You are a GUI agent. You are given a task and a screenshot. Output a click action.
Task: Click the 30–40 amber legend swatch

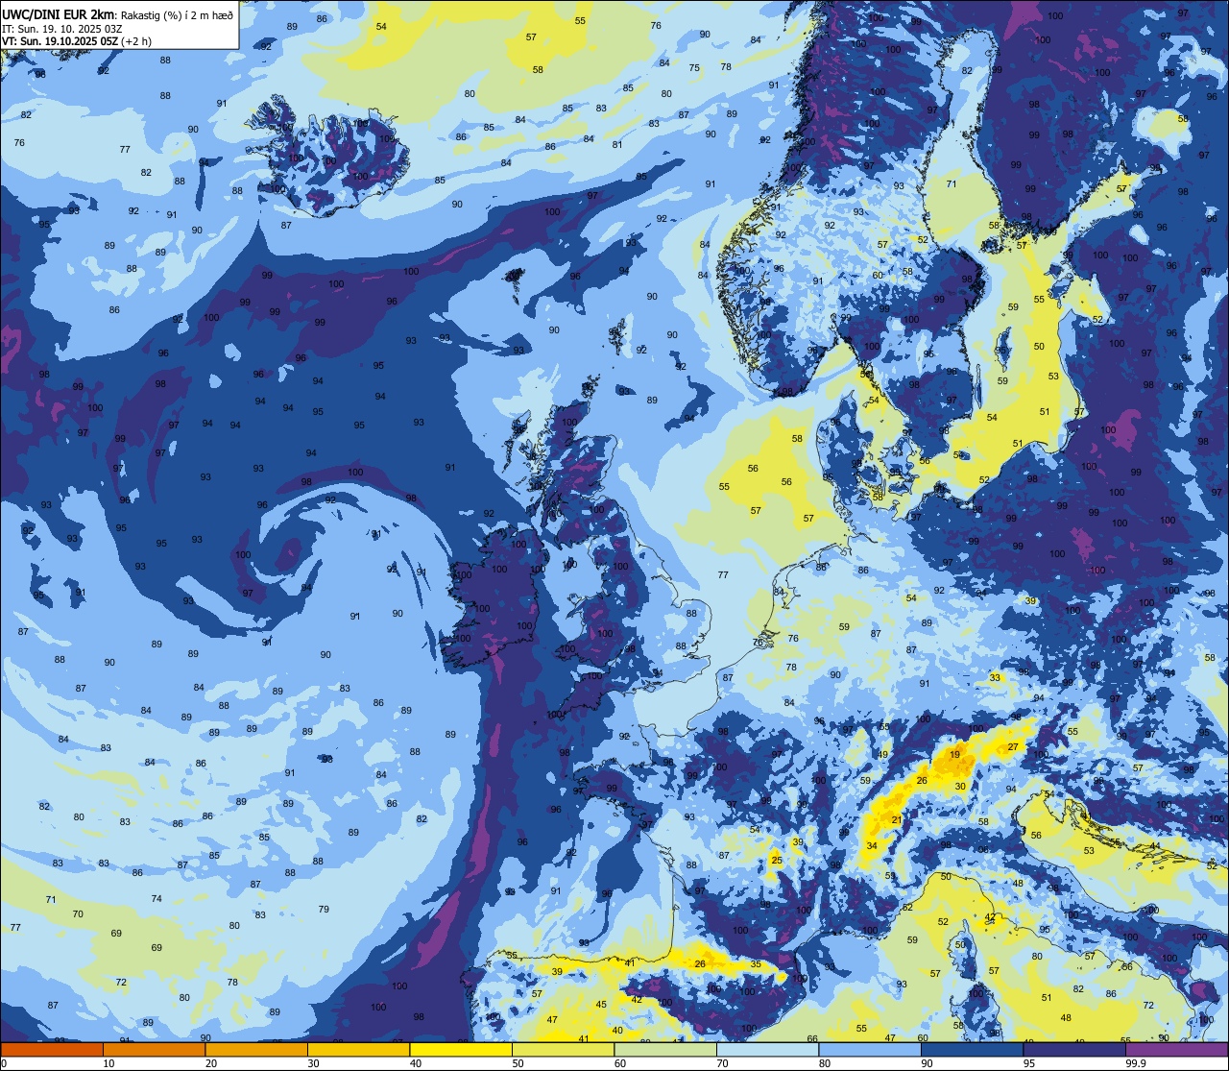358,1049
